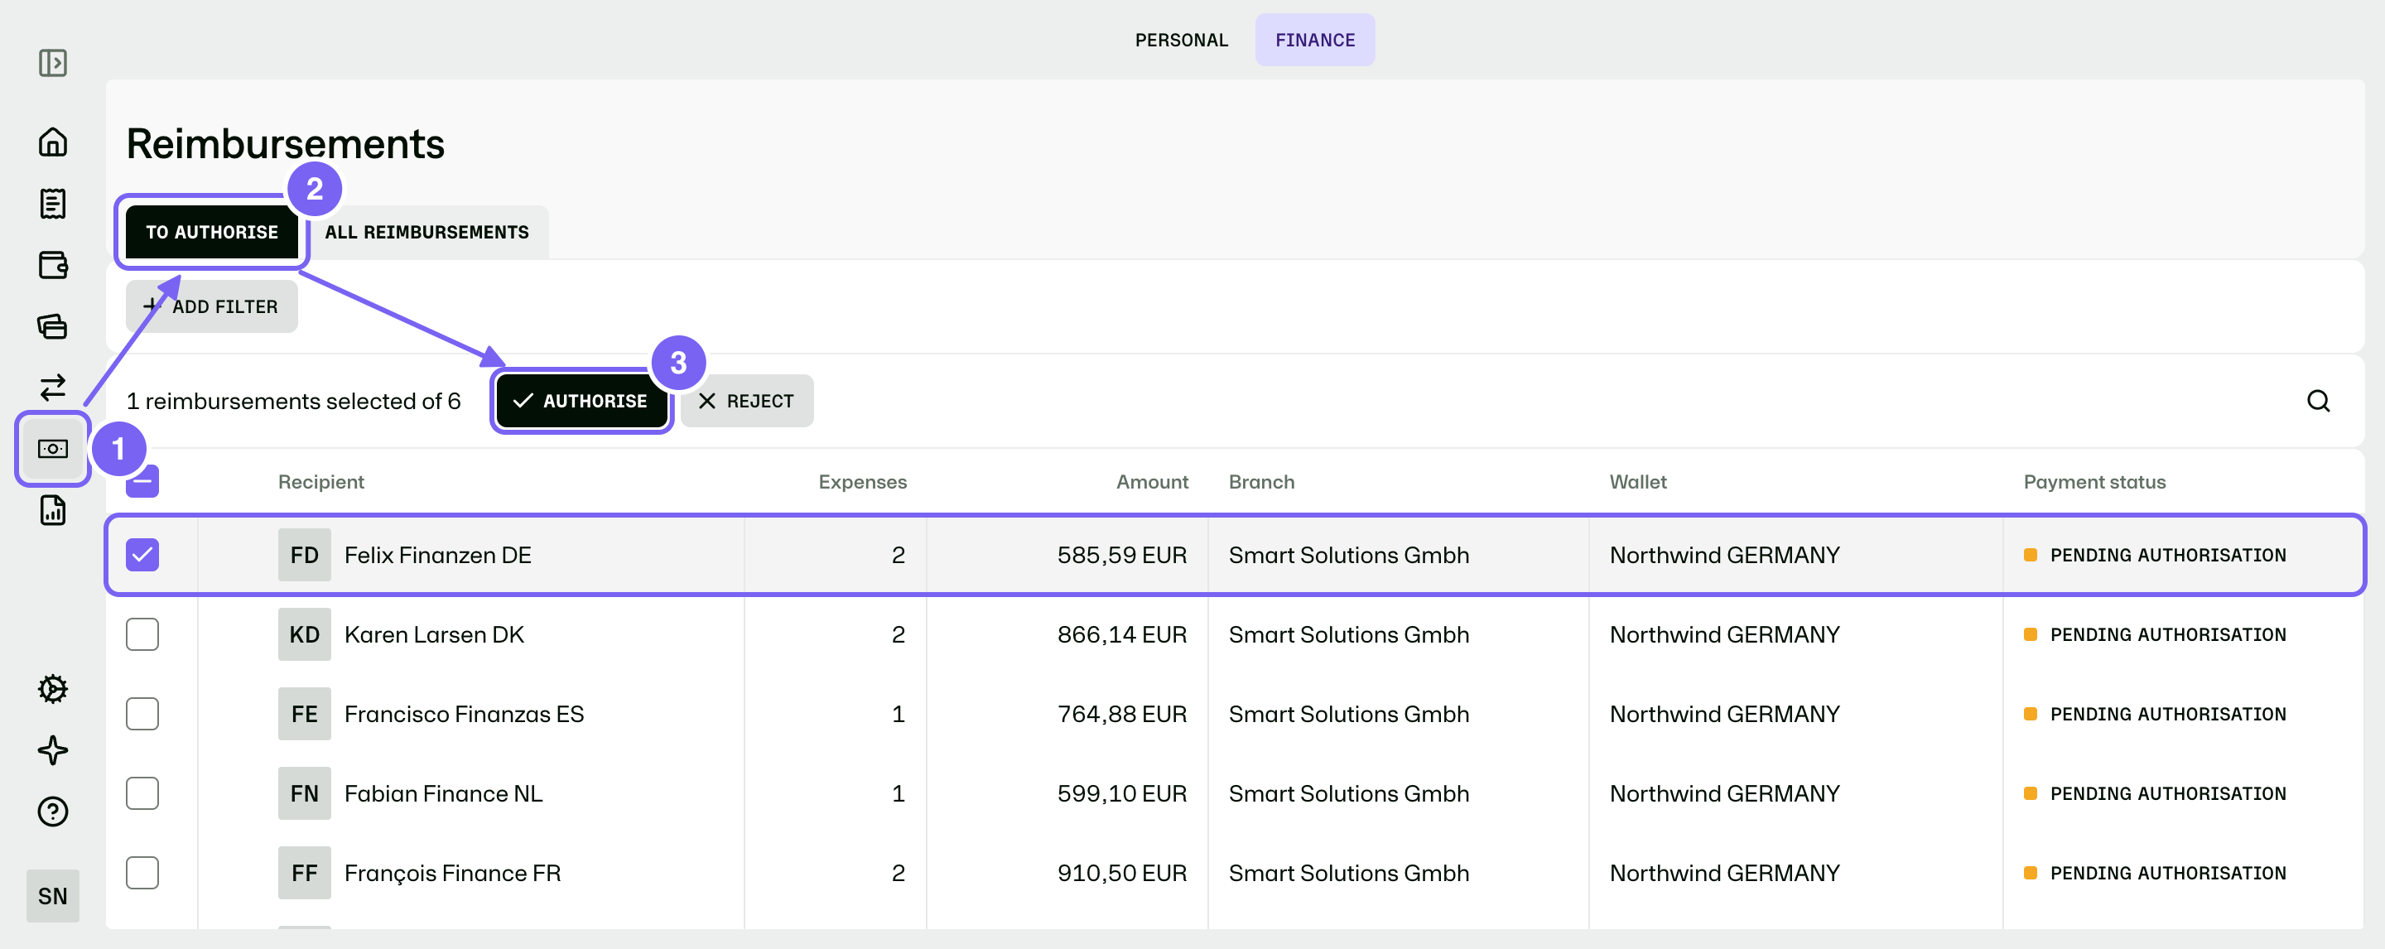Open the sparkle AI assistant icon
This screenshot has height=949, width=2385.
[x=53, y=750]
